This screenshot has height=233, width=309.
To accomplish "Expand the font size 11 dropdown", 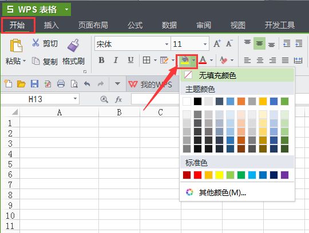I will coord(205,44).
